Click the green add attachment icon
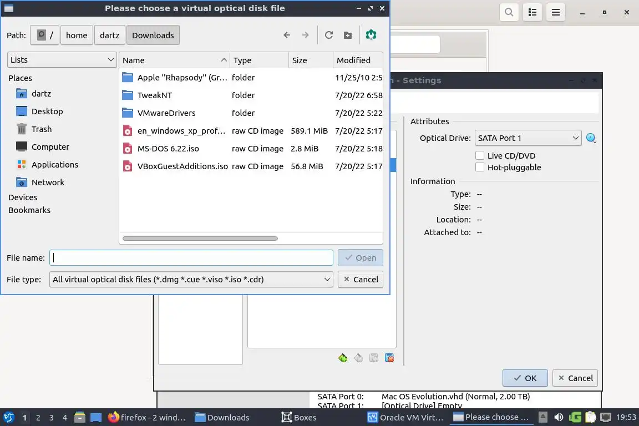Image resolution: width=639 pixels, height=426 pixels. (343, 358)
